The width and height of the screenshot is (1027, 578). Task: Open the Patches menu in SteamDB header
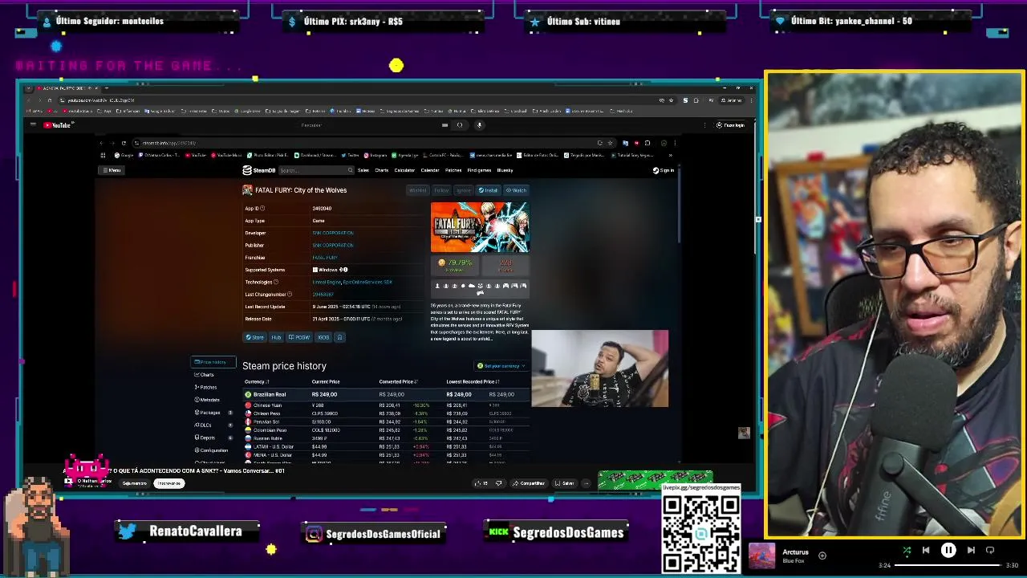pos(453,170)
